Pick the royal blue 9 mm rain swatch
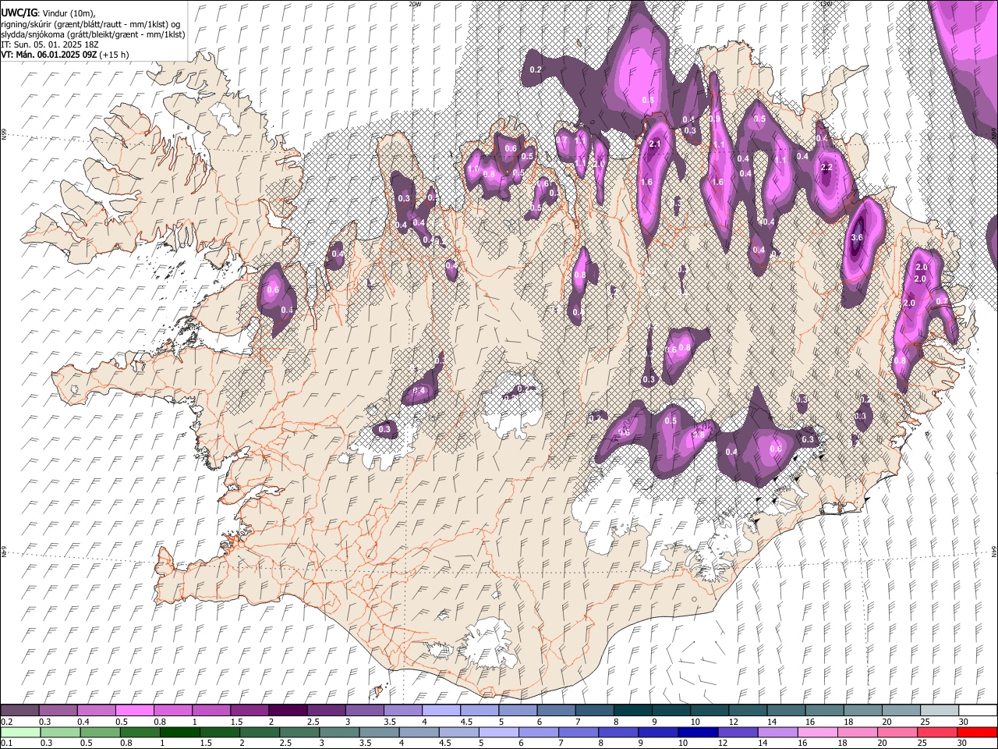The width and height of the screenshot is (998, 749). click(658, 732)
